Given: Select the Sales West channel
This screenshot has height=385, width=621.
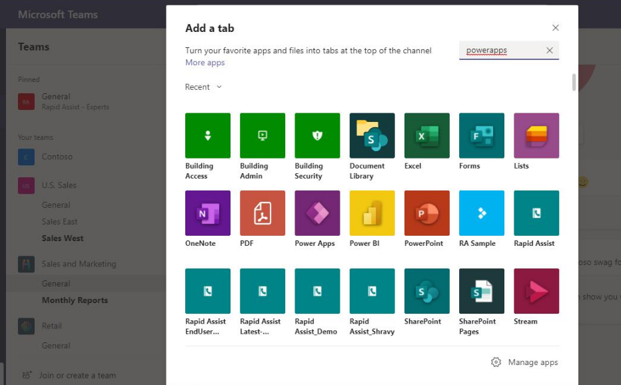Looking at the screenshot, I should point(63,238).
